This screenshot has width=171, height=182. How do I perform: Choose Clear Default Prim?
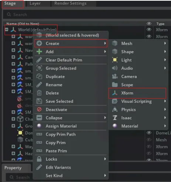[x=71, y=60]
